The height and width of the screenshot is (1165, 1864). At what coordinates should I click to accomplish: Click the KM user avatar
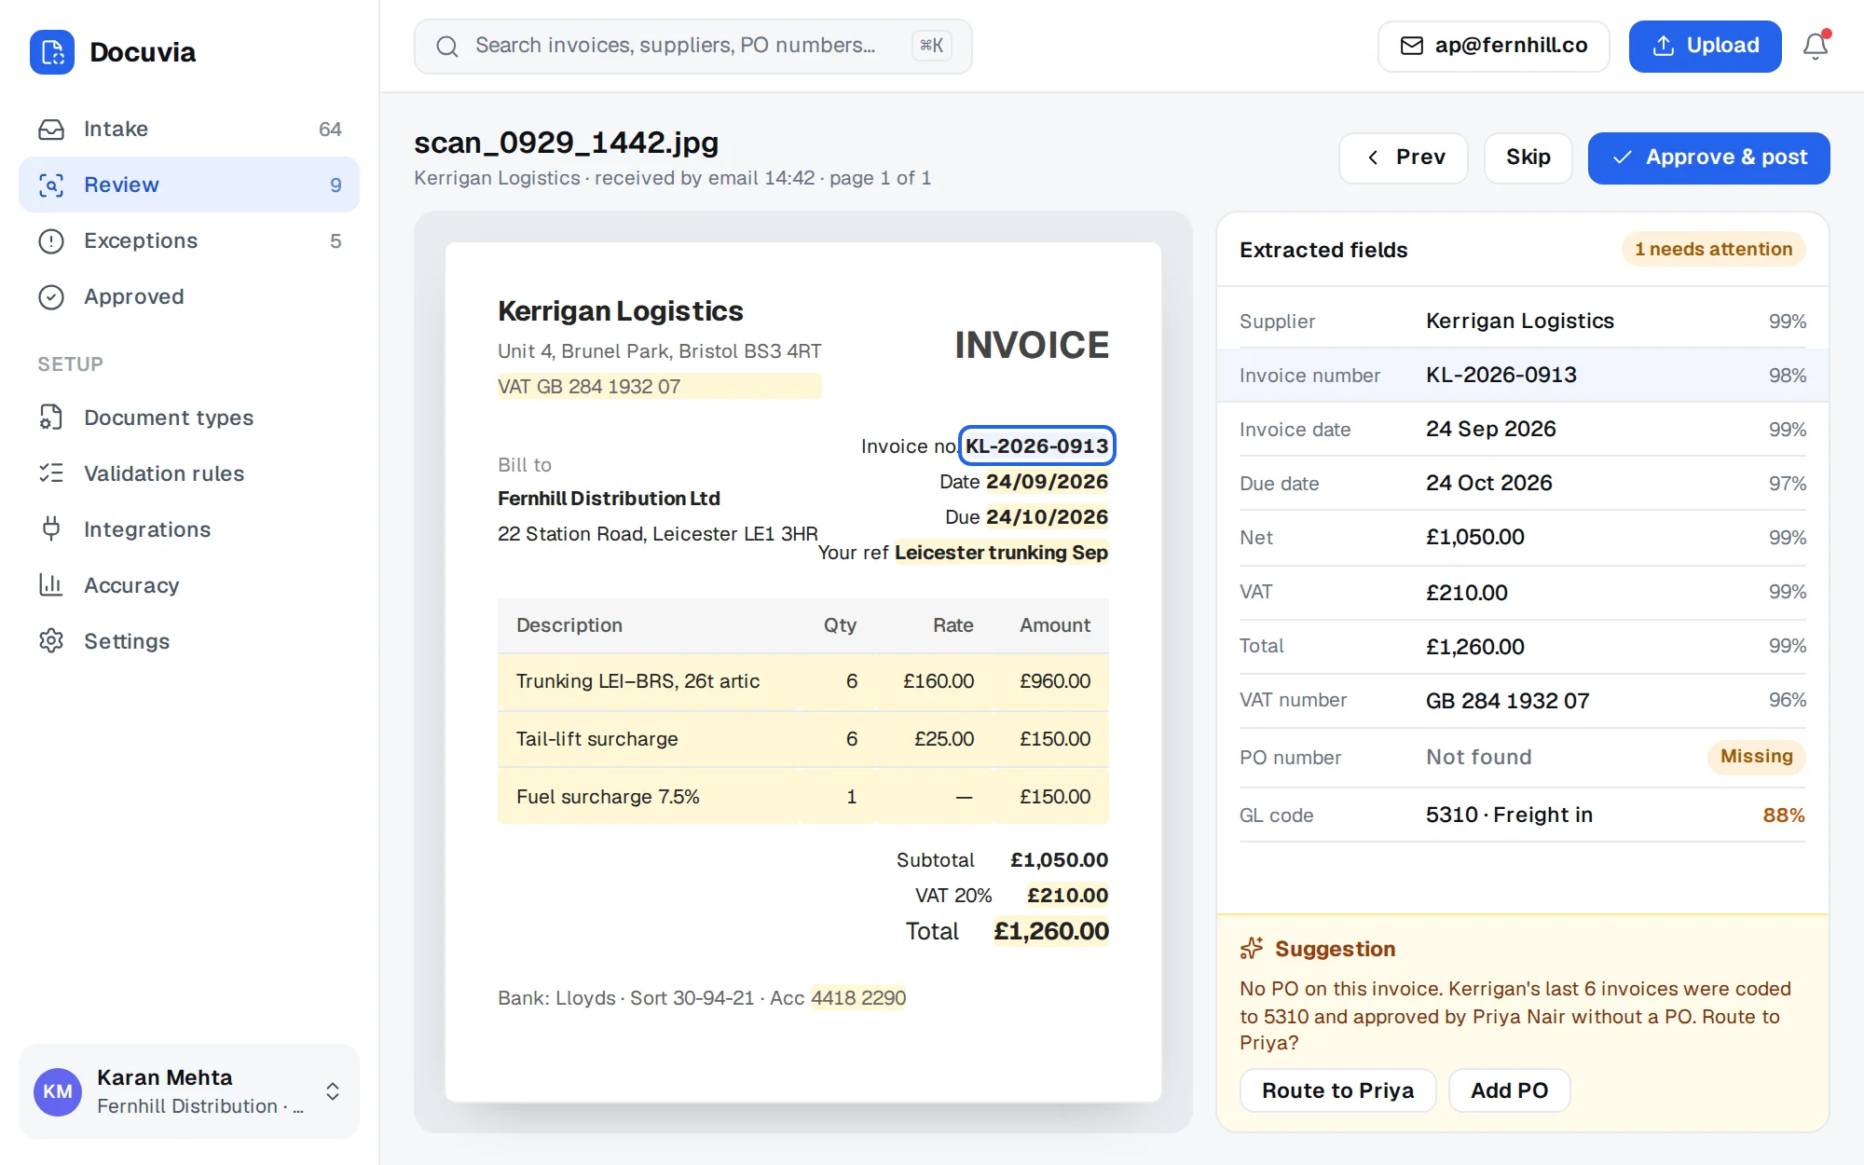tap(58, 1091)
